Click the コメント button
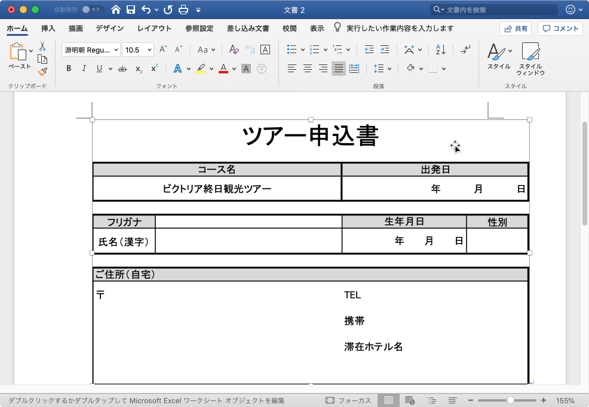Viewport: 589px width, 407px height. [560, 29]
